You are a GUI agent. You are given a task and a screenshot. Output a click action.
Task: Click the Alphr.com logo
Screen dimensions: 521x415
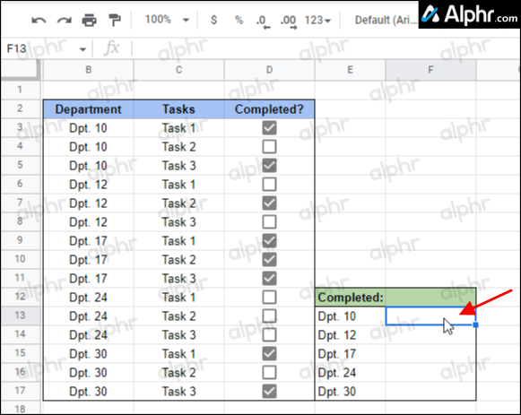point(469,14)
